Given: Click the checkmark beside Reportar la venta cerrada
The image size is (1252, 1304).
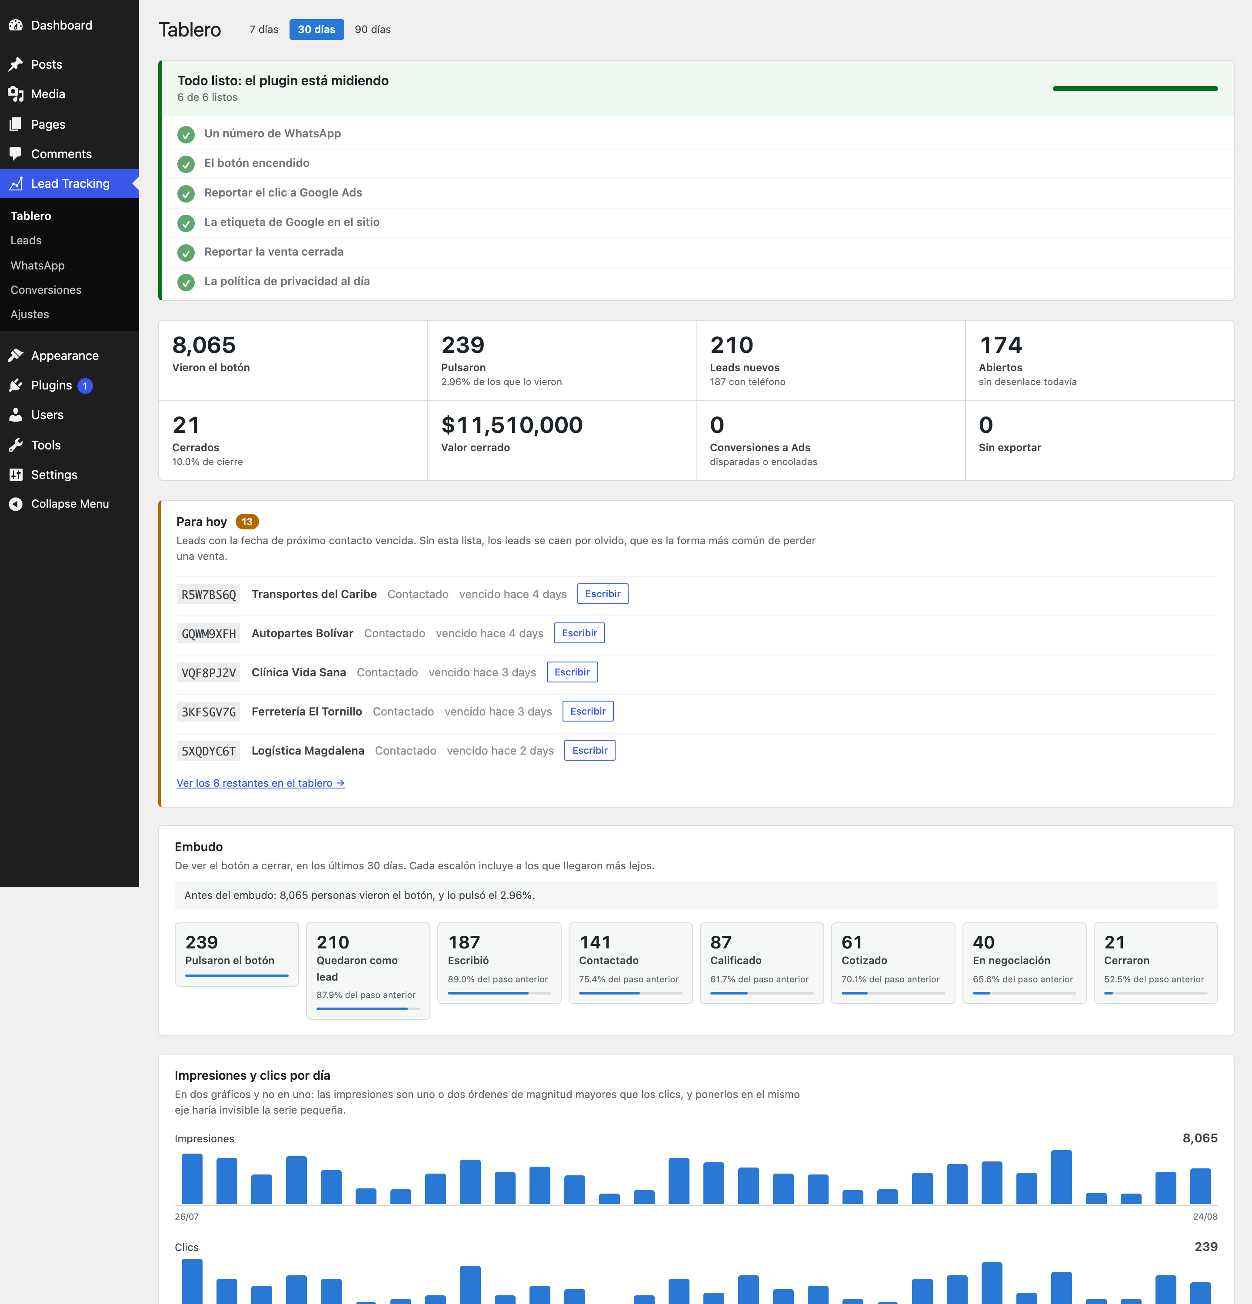Looking at the screenshot, I should click(186, 253).
